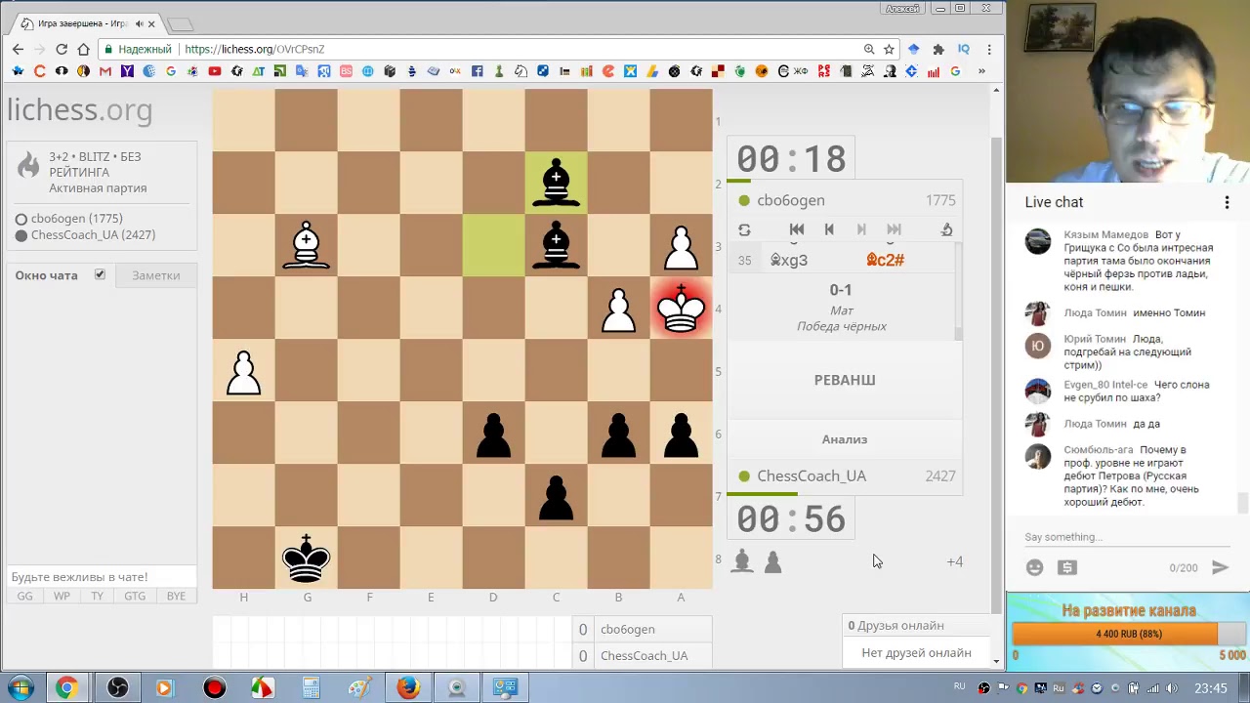Toggle the Окно чата chat checkbox
Image resolution: width=1250 pixels, height=703 pixels.
point(100,274)
